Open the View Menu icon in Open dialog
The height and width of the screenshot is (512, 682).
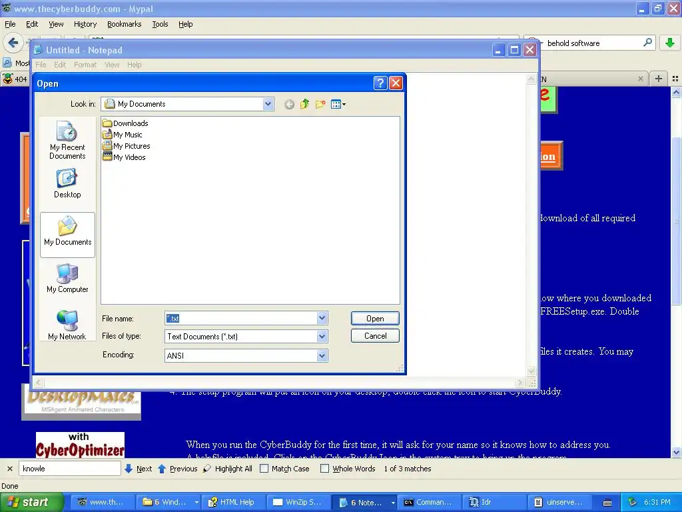[338, 104]
